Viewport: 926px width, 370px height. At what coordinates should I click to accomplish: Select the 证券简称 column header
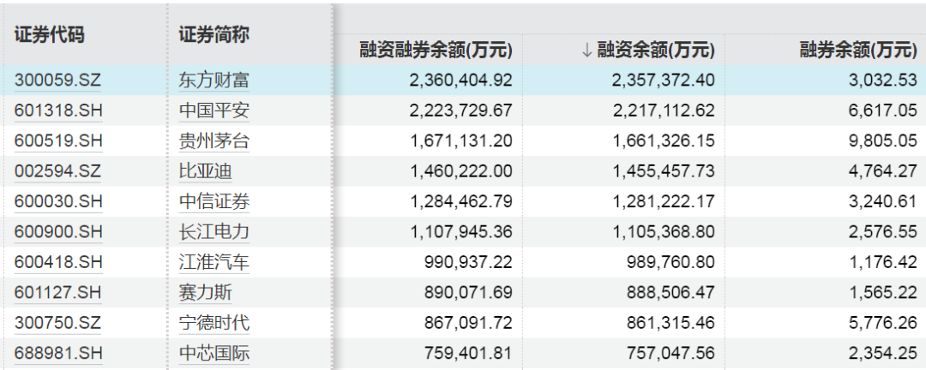pos(214,35)
